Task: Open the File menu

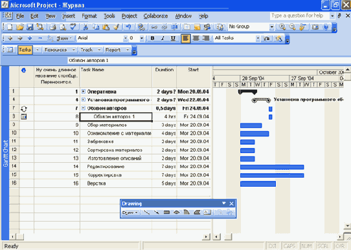Action: [x=20, y=16]
